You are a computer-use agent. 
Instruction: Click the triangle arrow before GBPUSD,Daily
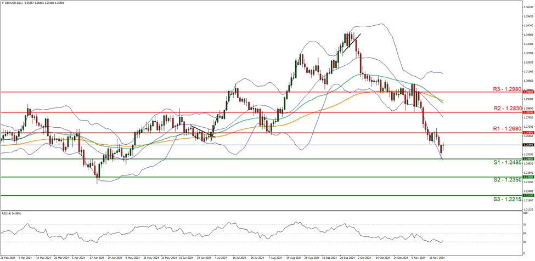(x=3, y=3)
